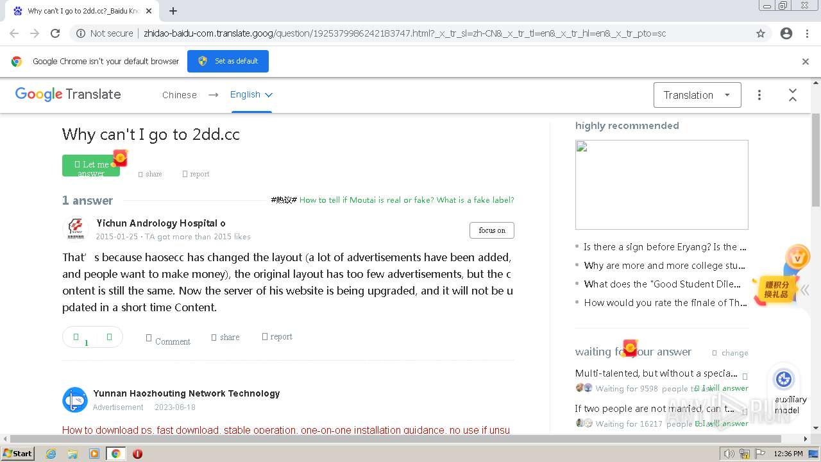
Task: Open the Is there a sign before Eryang link
Action: (x=665, y=247)
